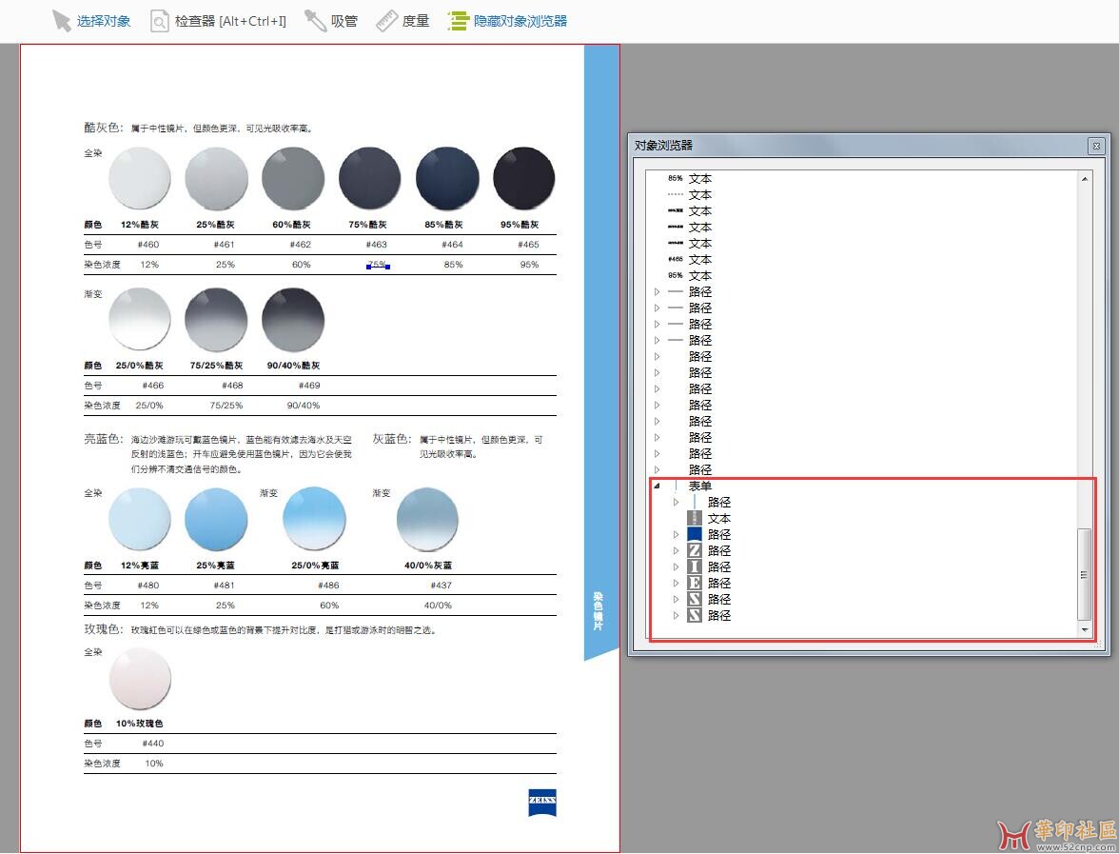Screen dimensions: 1119x854
Task: Click the 酷灰色 heading text
Action: 104,128
